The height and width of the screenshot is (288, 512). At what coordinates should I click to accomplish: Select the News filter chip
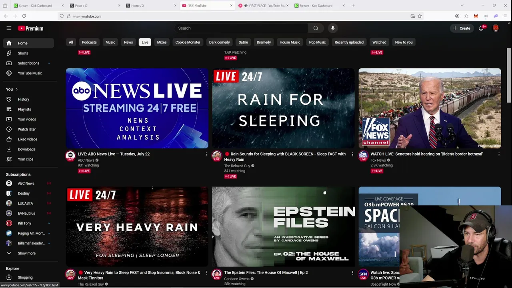(x=128, y=42)
